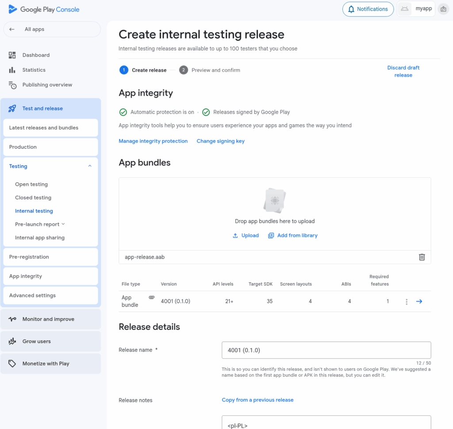Open Statistics from the sidebar
This screenshot has height=429, width=453.
pyautogui.click(x=34, y=70)
